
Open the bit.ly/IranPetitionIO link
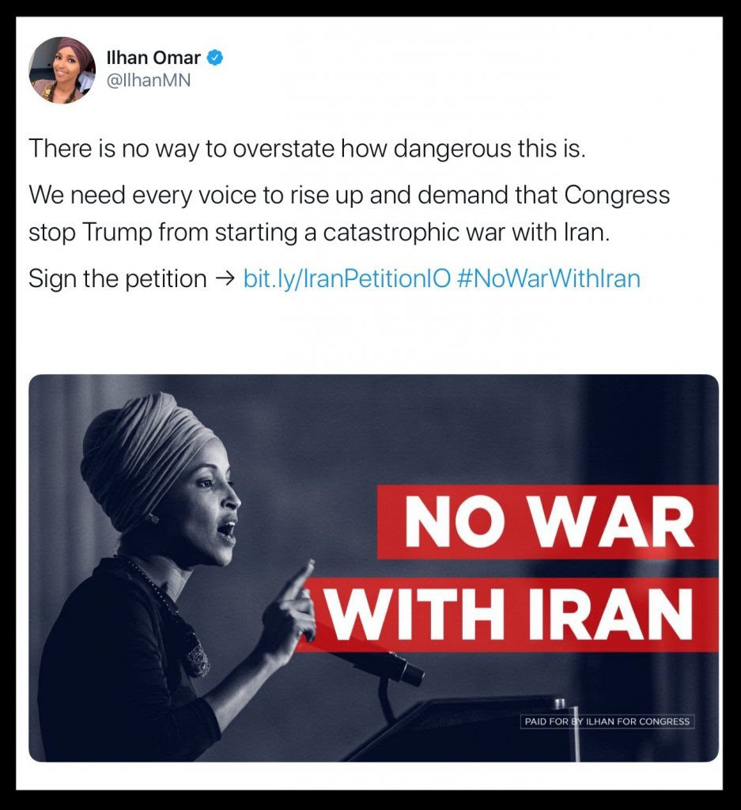click(x=346, y=279)
